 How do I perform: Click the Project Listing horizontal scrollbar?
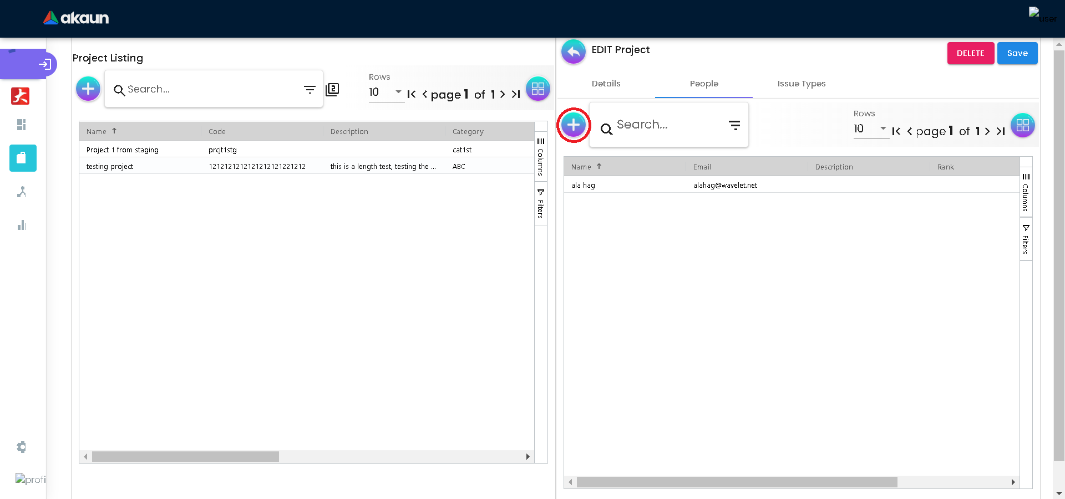pyautogui.click(x=185, y=457)
